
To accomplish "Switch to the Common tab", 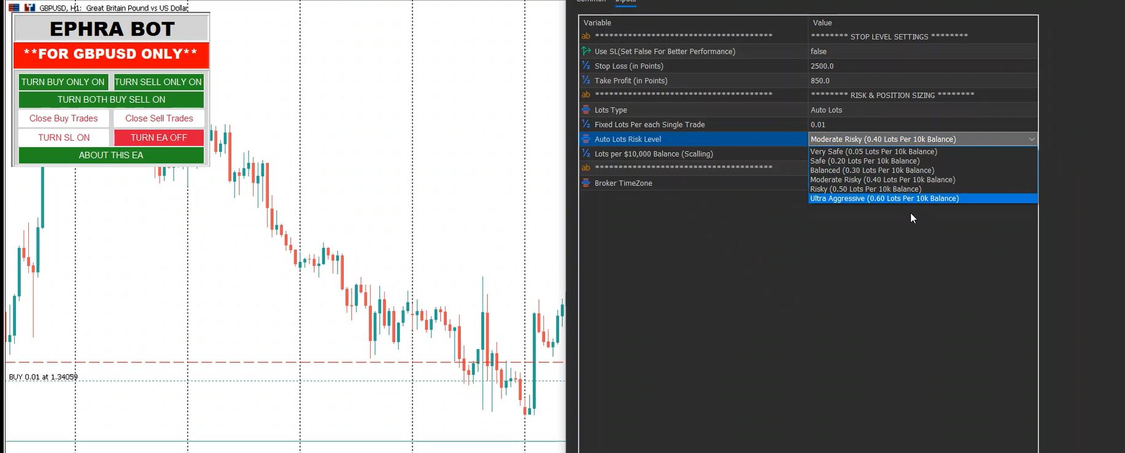I will click(x=590, y=2).
